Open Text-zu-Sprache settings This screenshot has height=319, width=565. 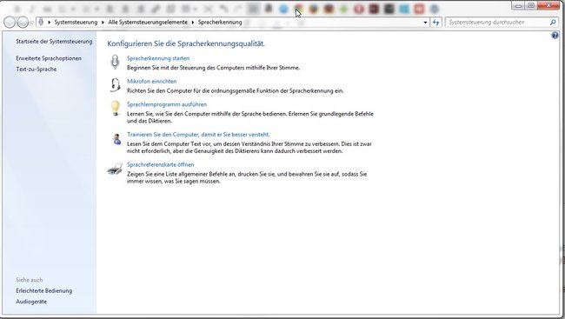coord(36,70)
